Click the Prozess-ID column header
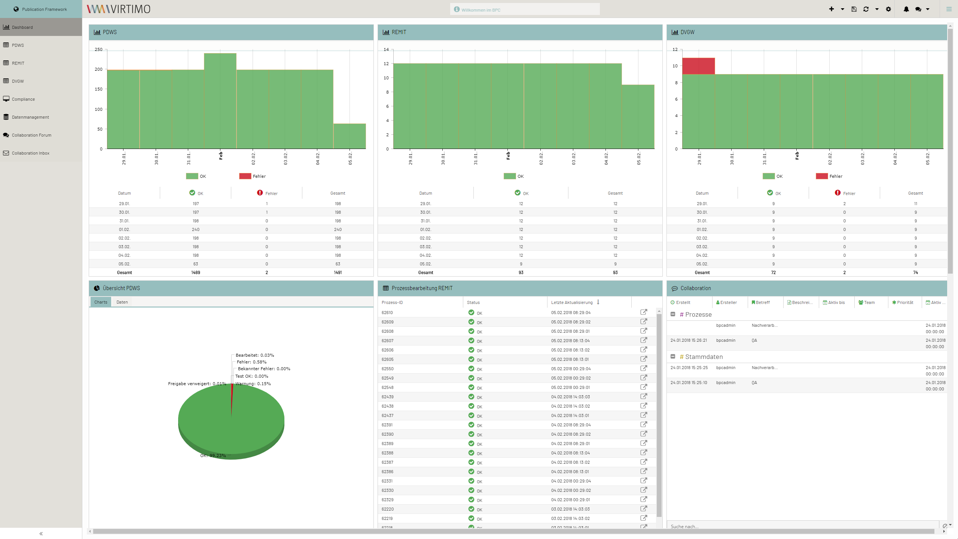The image size is (958, 539). click(x=421, y=302)
